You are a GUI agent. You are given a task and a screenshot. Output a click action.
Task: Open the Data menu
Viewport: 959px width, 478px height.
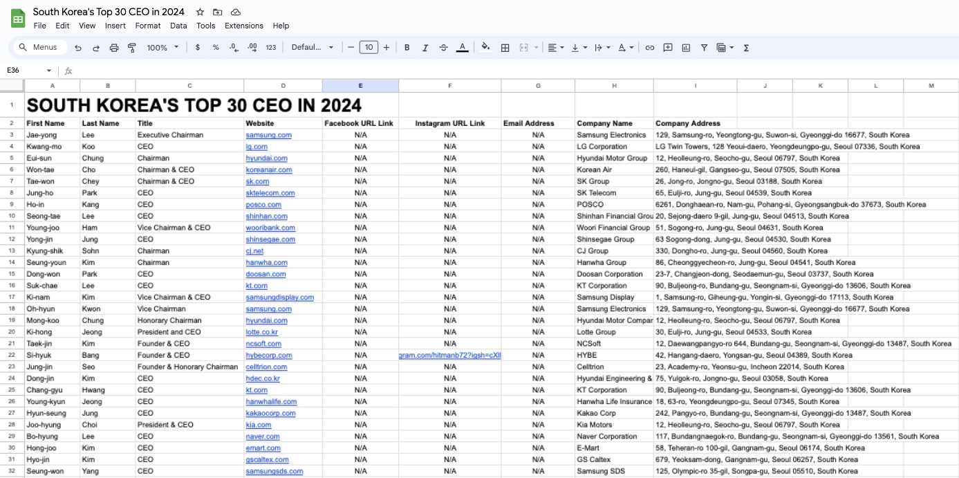coord(178,26)
